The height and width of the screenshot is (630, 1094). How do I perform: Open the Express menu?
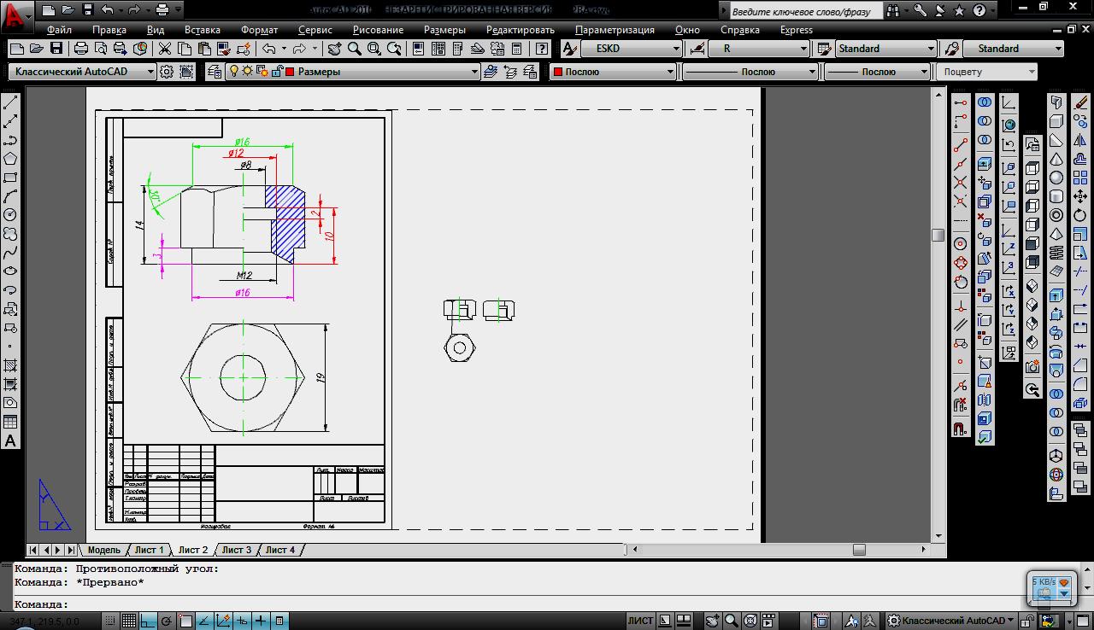point(796,29)
